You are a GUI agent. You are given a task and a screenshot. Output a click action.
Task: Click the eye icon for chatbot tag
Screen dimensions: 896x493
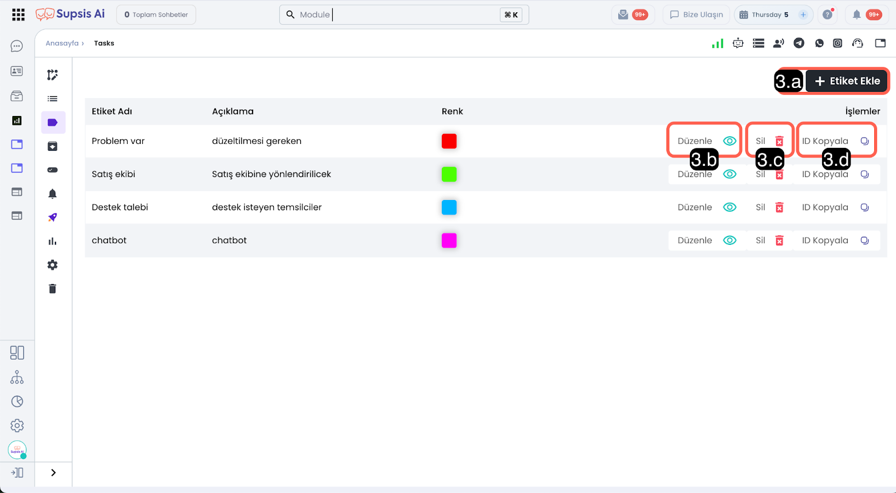(x=730, y=240)
